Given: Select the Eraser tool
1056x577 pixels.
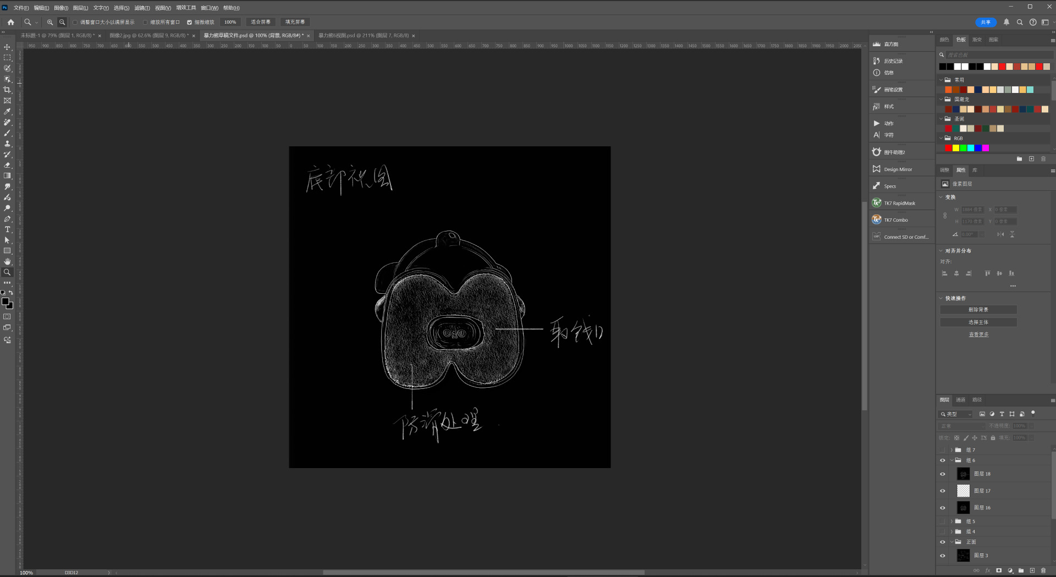Looking at the screenshot, I should pos(7,165).
